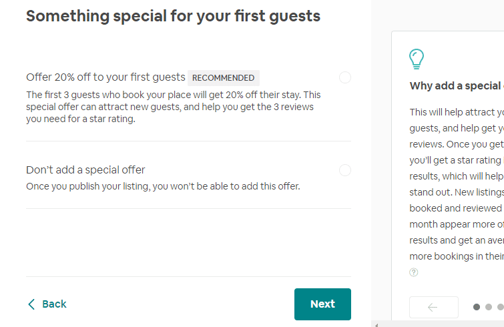Click the left chevron beside Back
Image resolution: width=504 pixels, height=327 pixels.
tap(31, 304)
